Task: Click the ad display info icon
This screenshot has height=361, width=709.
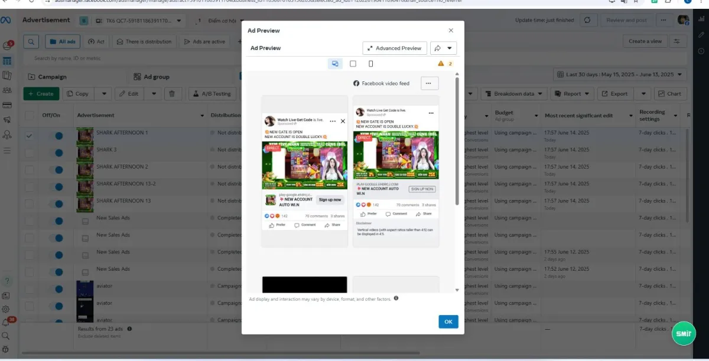Action: click(396, 298)
